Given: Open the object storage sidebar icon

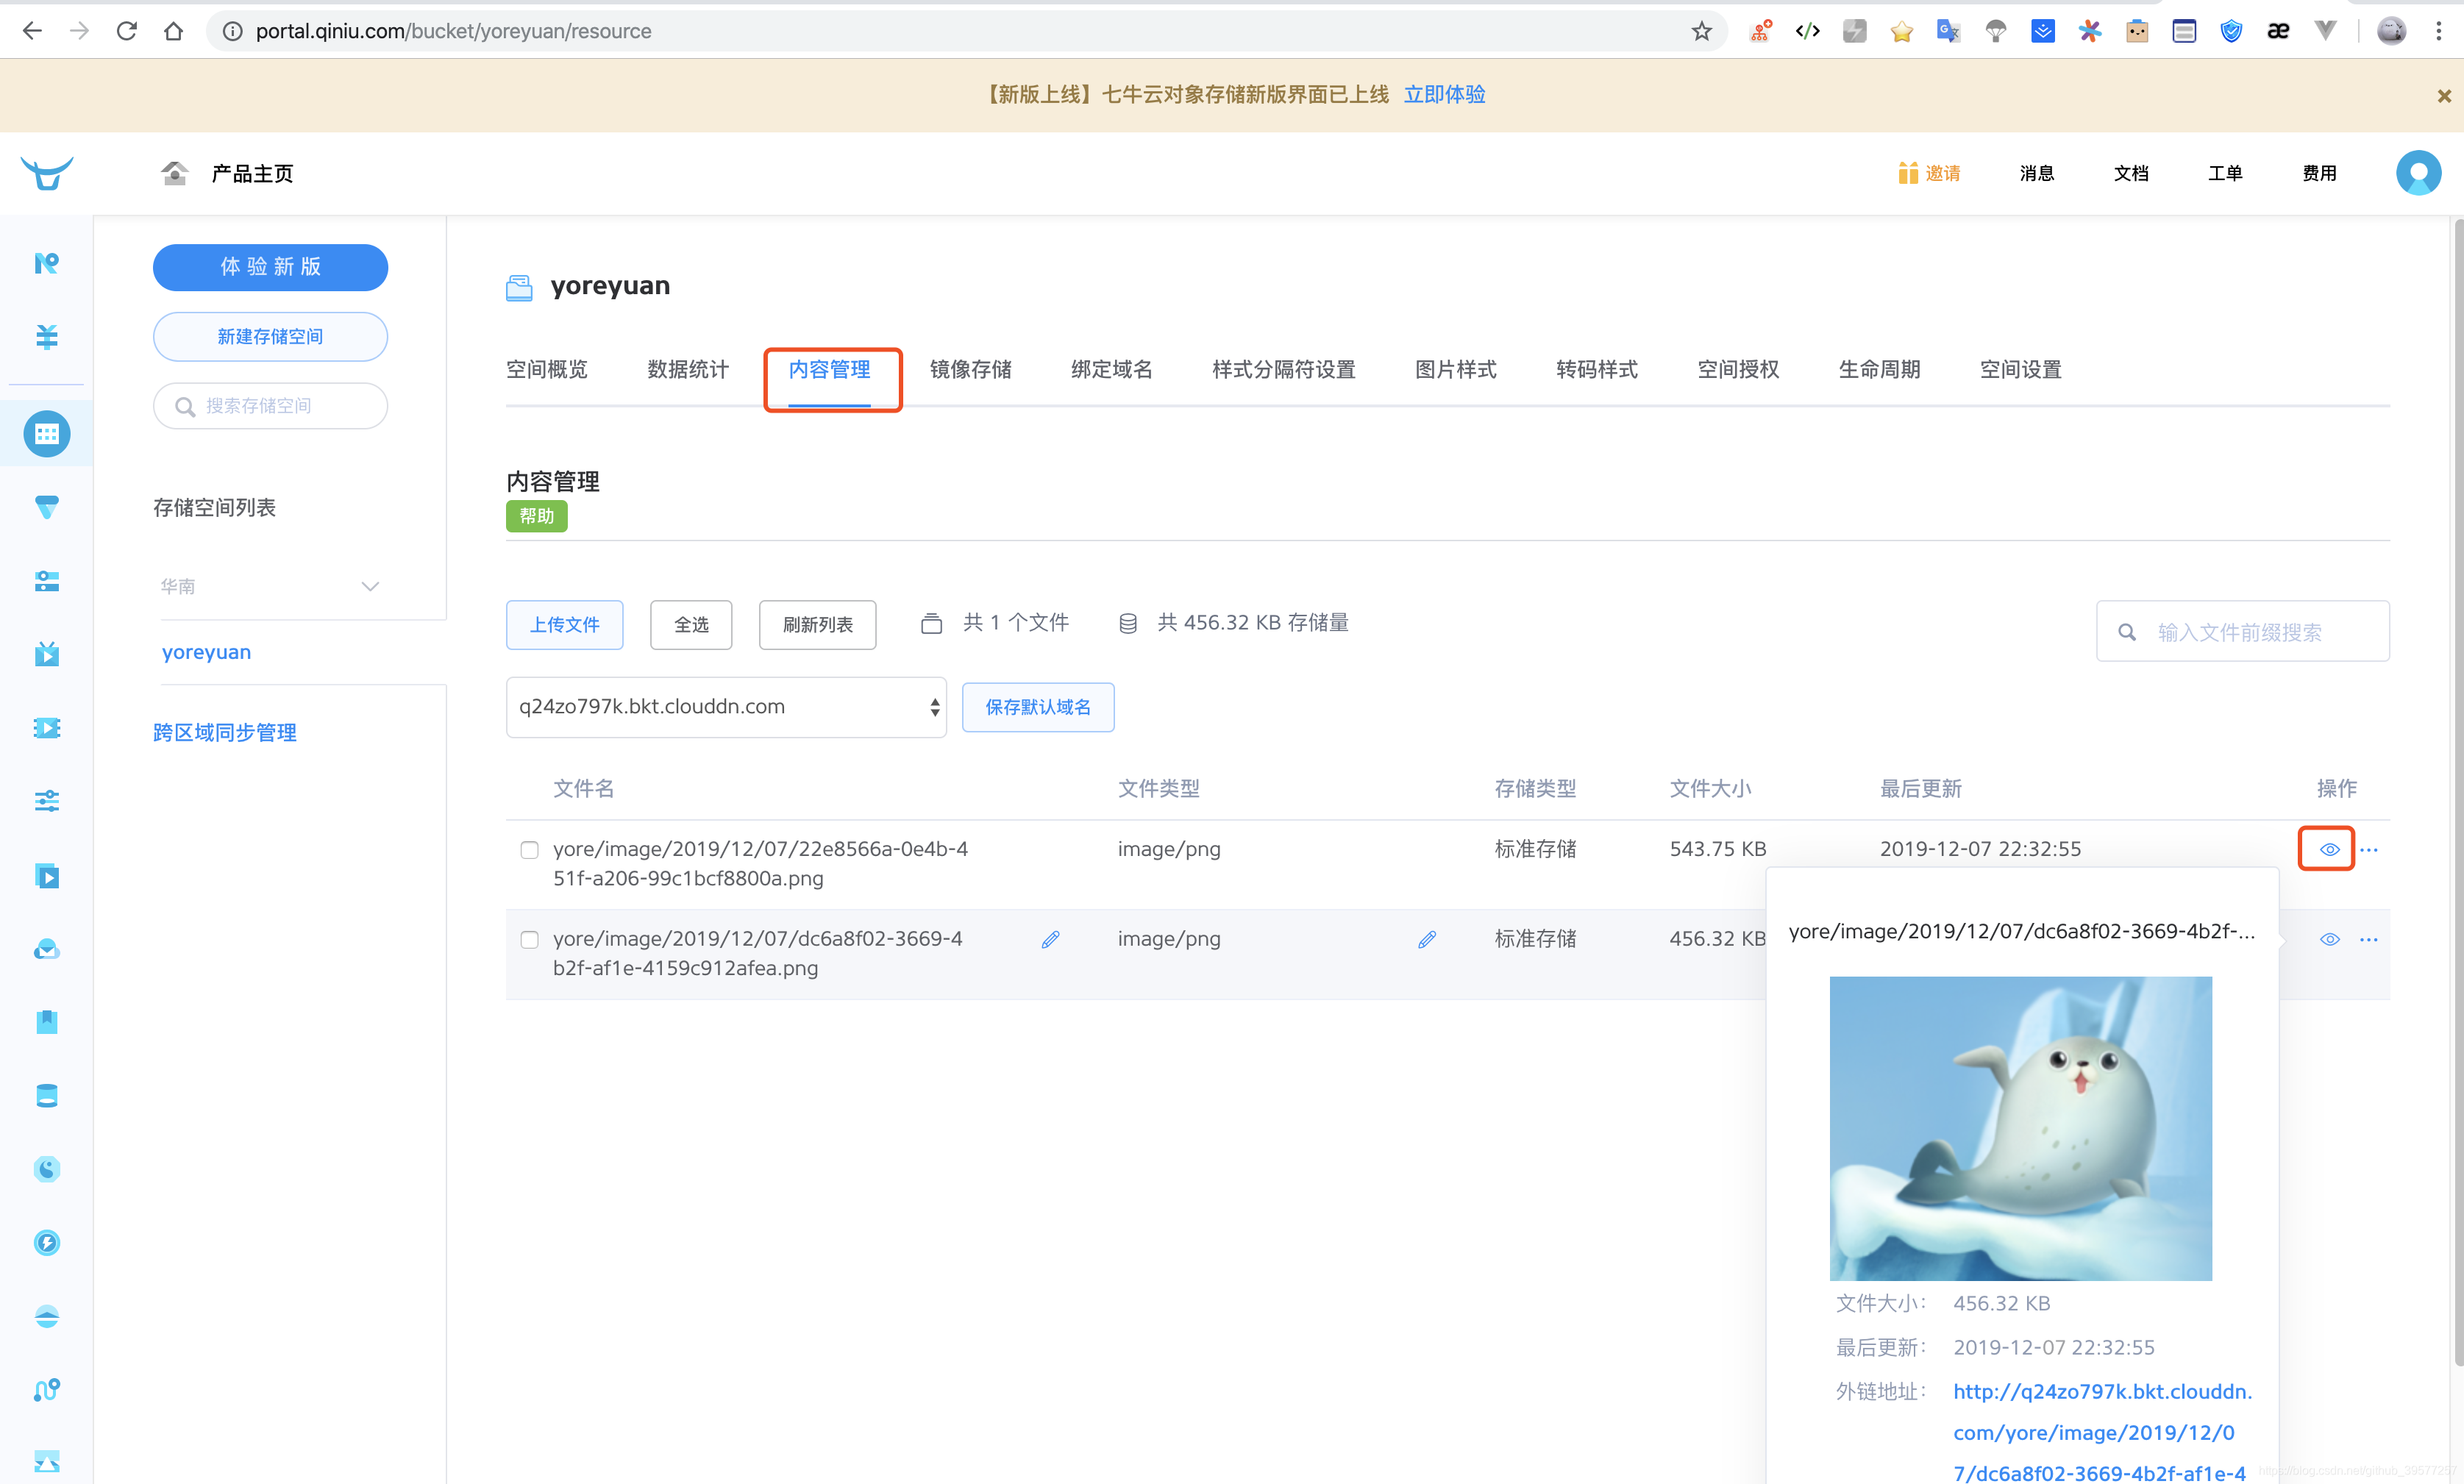Looking at the screenshot, I should point(47,434).
